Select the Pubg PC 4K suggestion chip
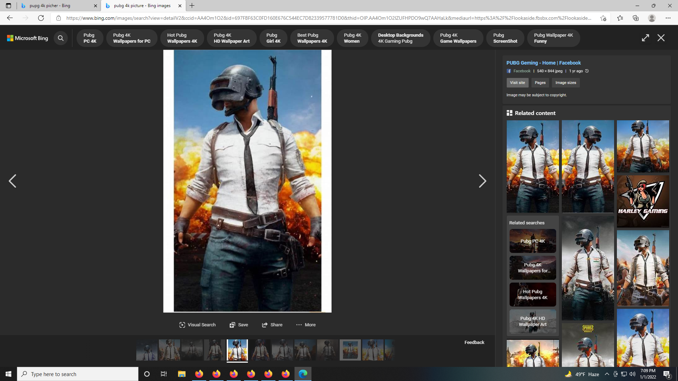This screenshot has width=678, height=381. [90, 38]
